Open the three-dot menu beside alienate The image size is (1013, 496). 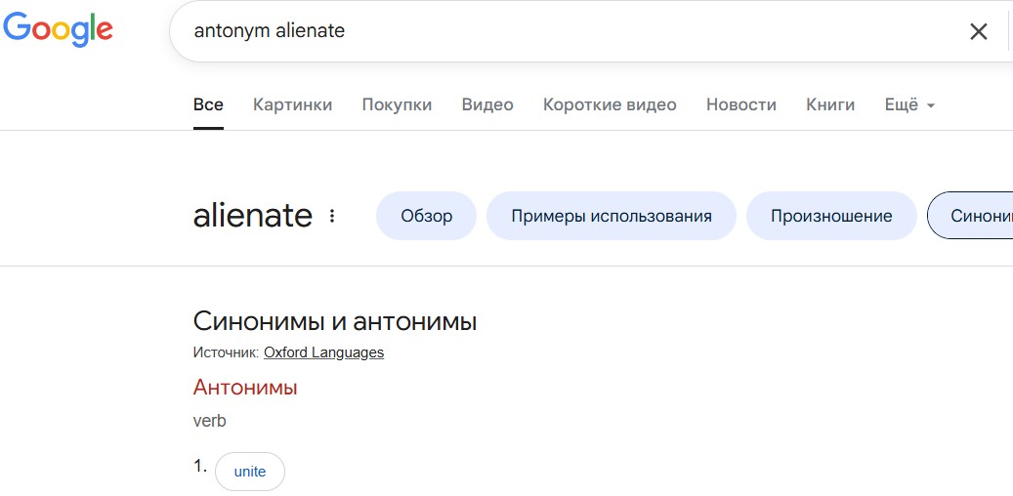click(x=332, y=216)
